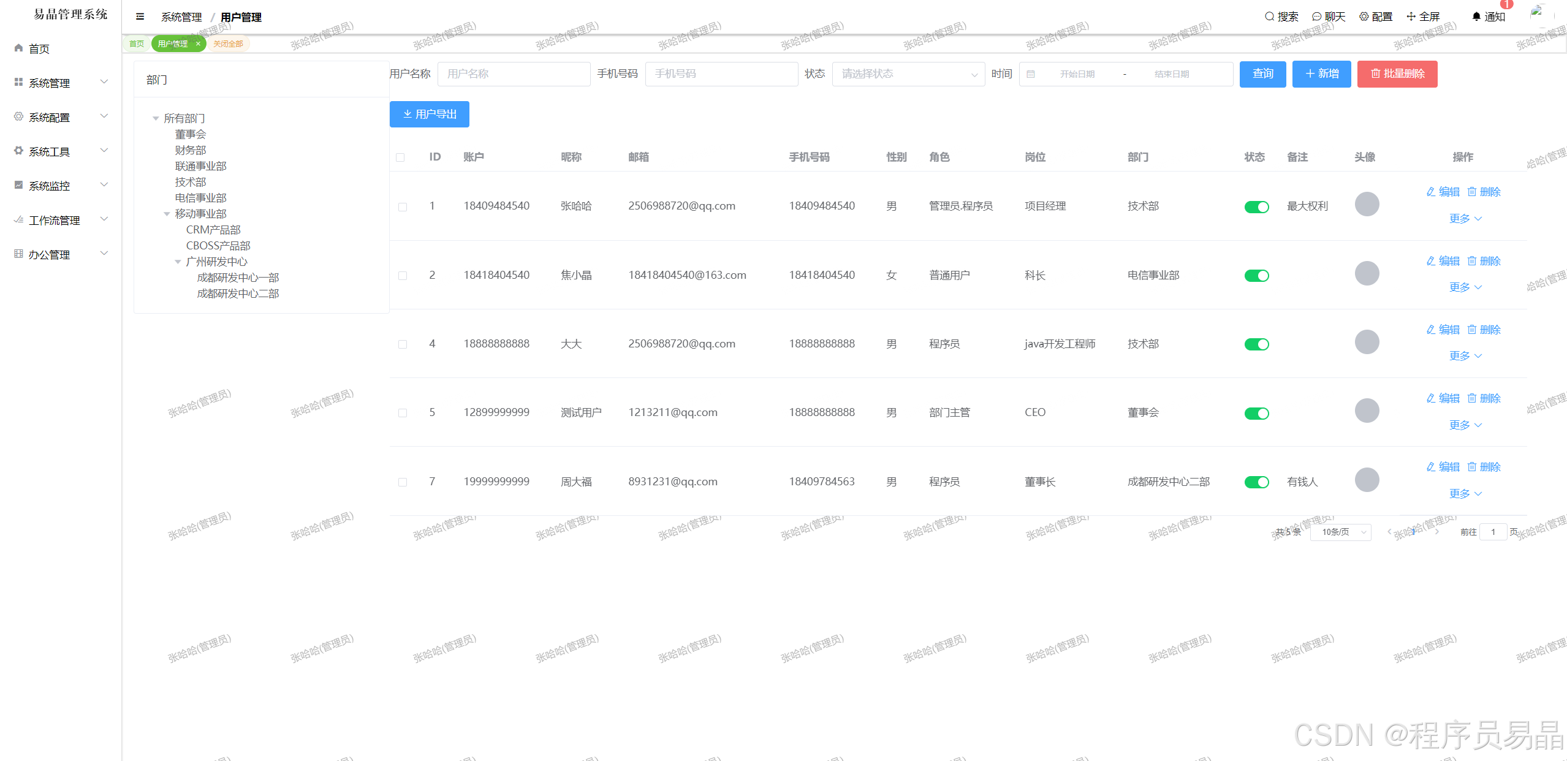Click the hamburger menu collapse icon
The width and height of the screenshot is (1567, 761).
click(x=140, y=17)
